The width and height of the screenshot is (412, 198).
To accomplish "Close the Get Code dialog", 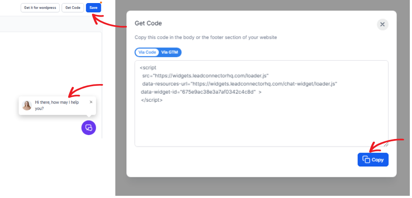I will tap(383, 25).
